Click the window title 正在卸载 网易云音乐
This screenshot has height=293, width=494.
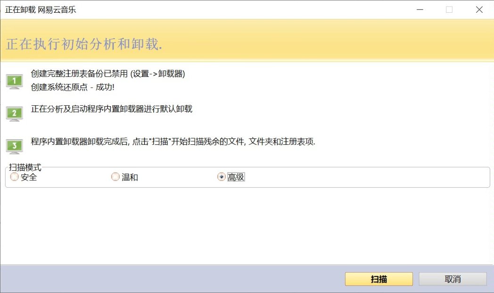point(41,10)
